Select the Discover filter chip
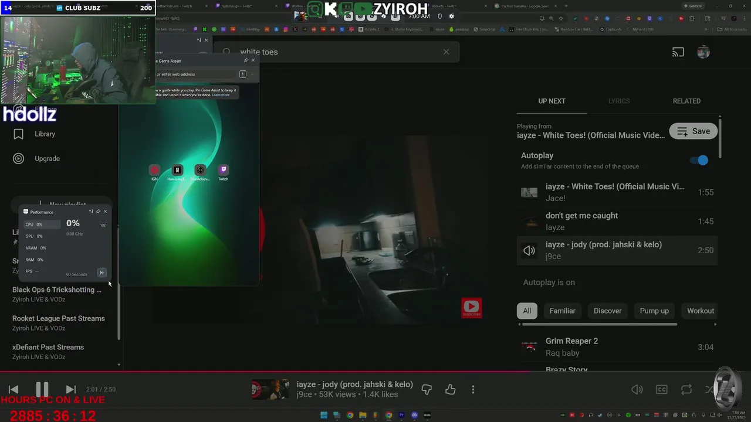Screen dimensions: 751x422 pyautogui.click(x=607, y=311)
